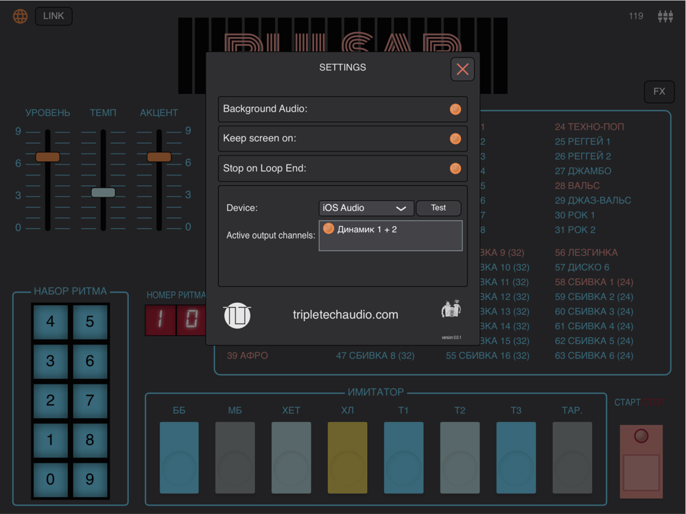Select rhythm 55 СБИВКА 16 (32)
This screenshot has height=514, width=686.
click(487, 356)
